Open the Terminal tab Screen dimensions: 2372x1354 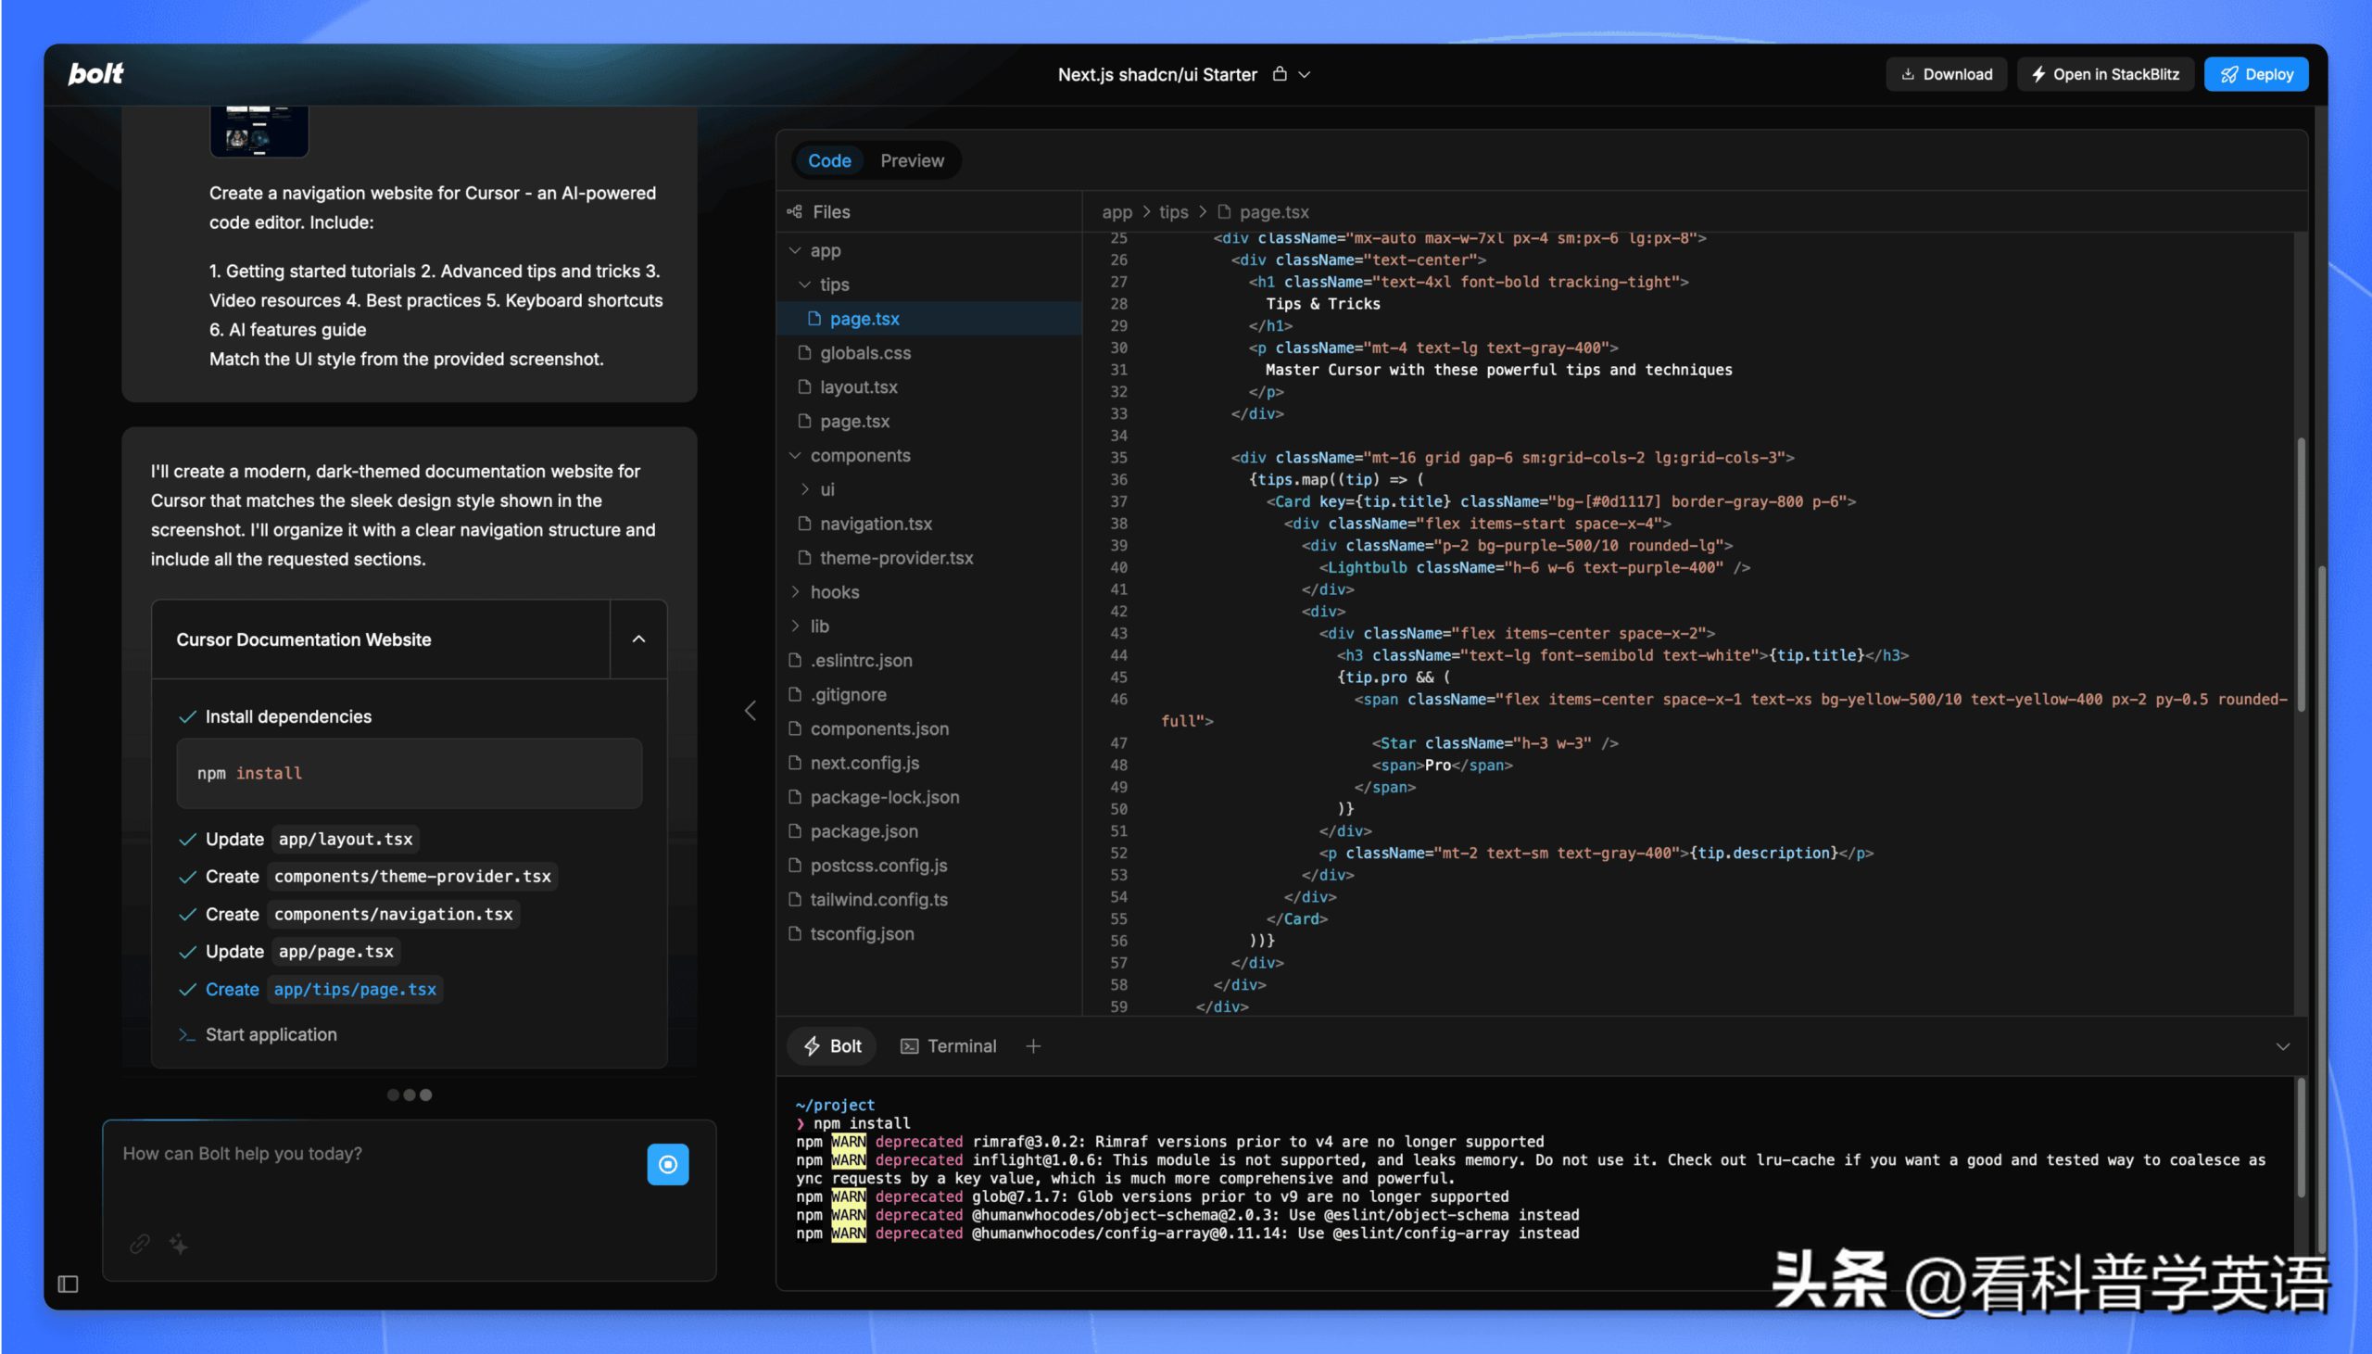948,1046
